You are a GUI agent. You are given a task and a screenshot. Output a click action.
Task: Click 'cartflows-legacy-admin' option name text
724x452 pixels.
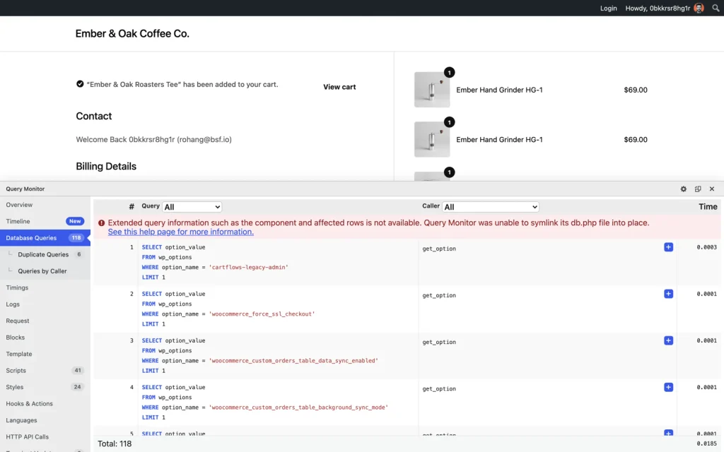coord(248,268)
